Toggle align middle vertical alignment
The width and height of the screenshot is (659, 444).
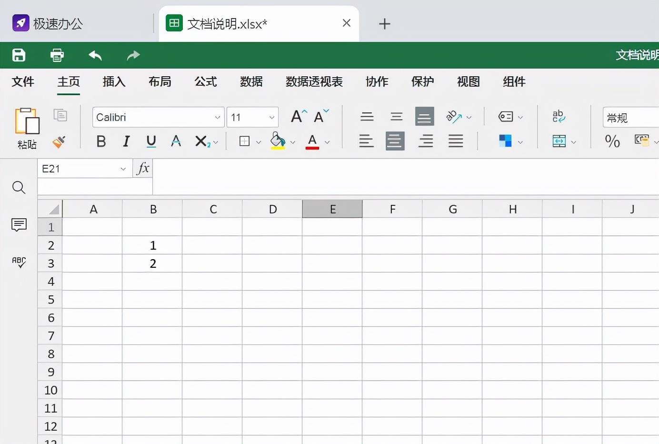coord(396,116)
